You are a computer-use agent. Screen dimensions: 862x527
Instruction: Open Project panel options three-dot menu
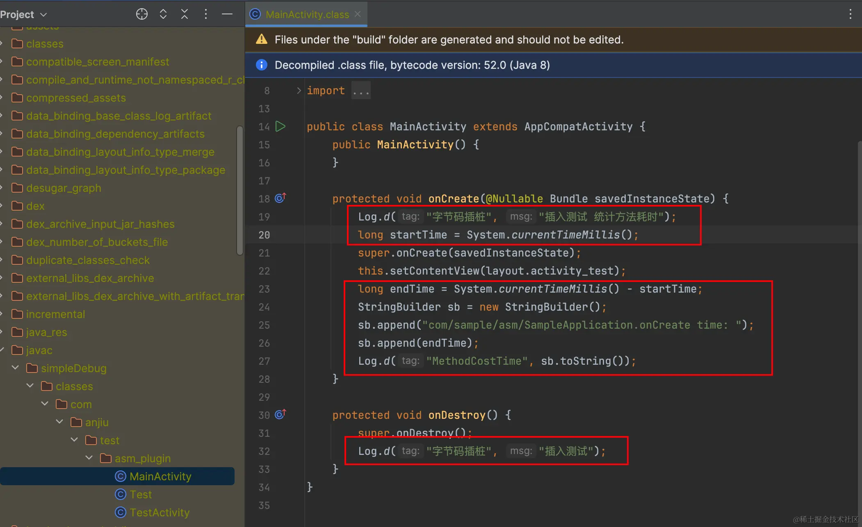tap(206, 14)
